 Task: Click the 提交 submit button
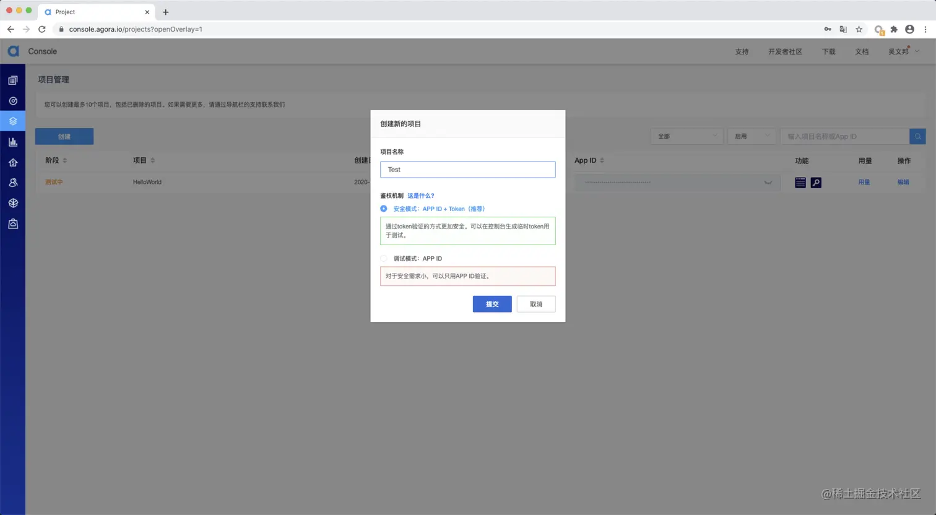click(492, 304)
